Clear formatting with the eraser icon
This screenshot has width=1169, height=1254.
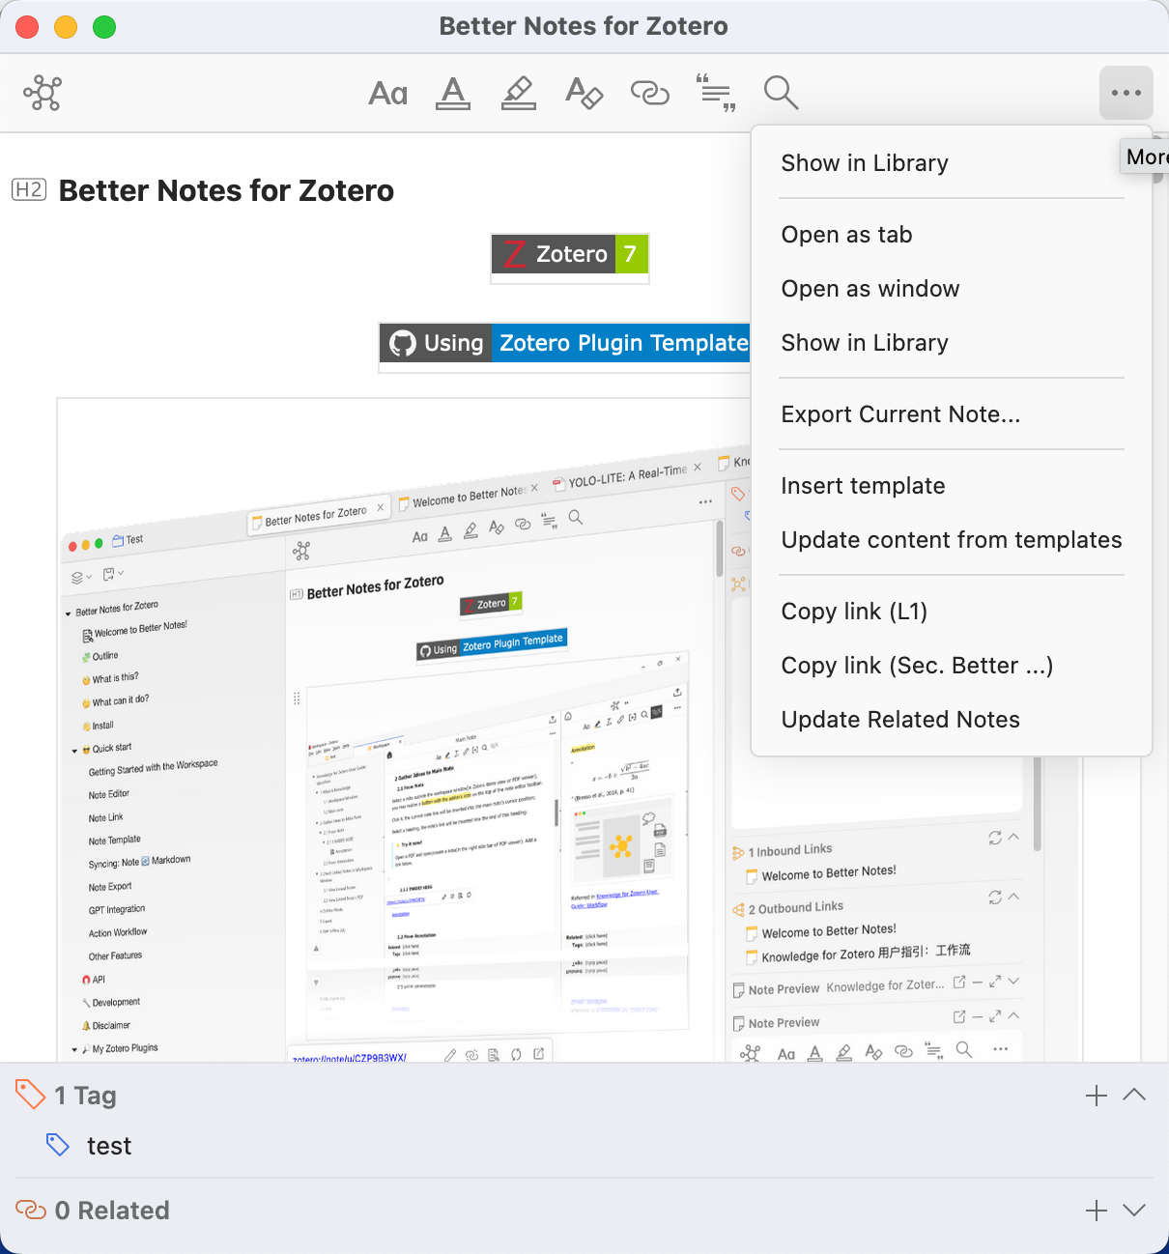pyautogui.click(x=584, y=94)
